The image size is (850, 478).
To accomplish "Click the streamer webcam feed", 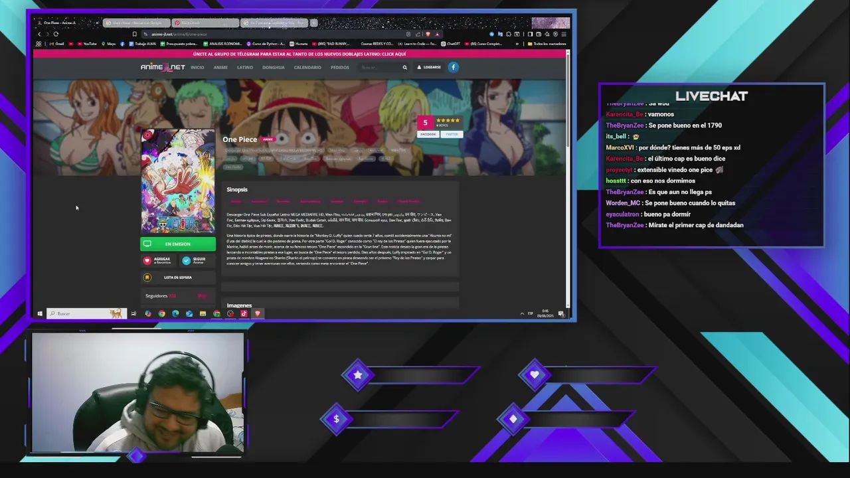I will tap(137, 392).
